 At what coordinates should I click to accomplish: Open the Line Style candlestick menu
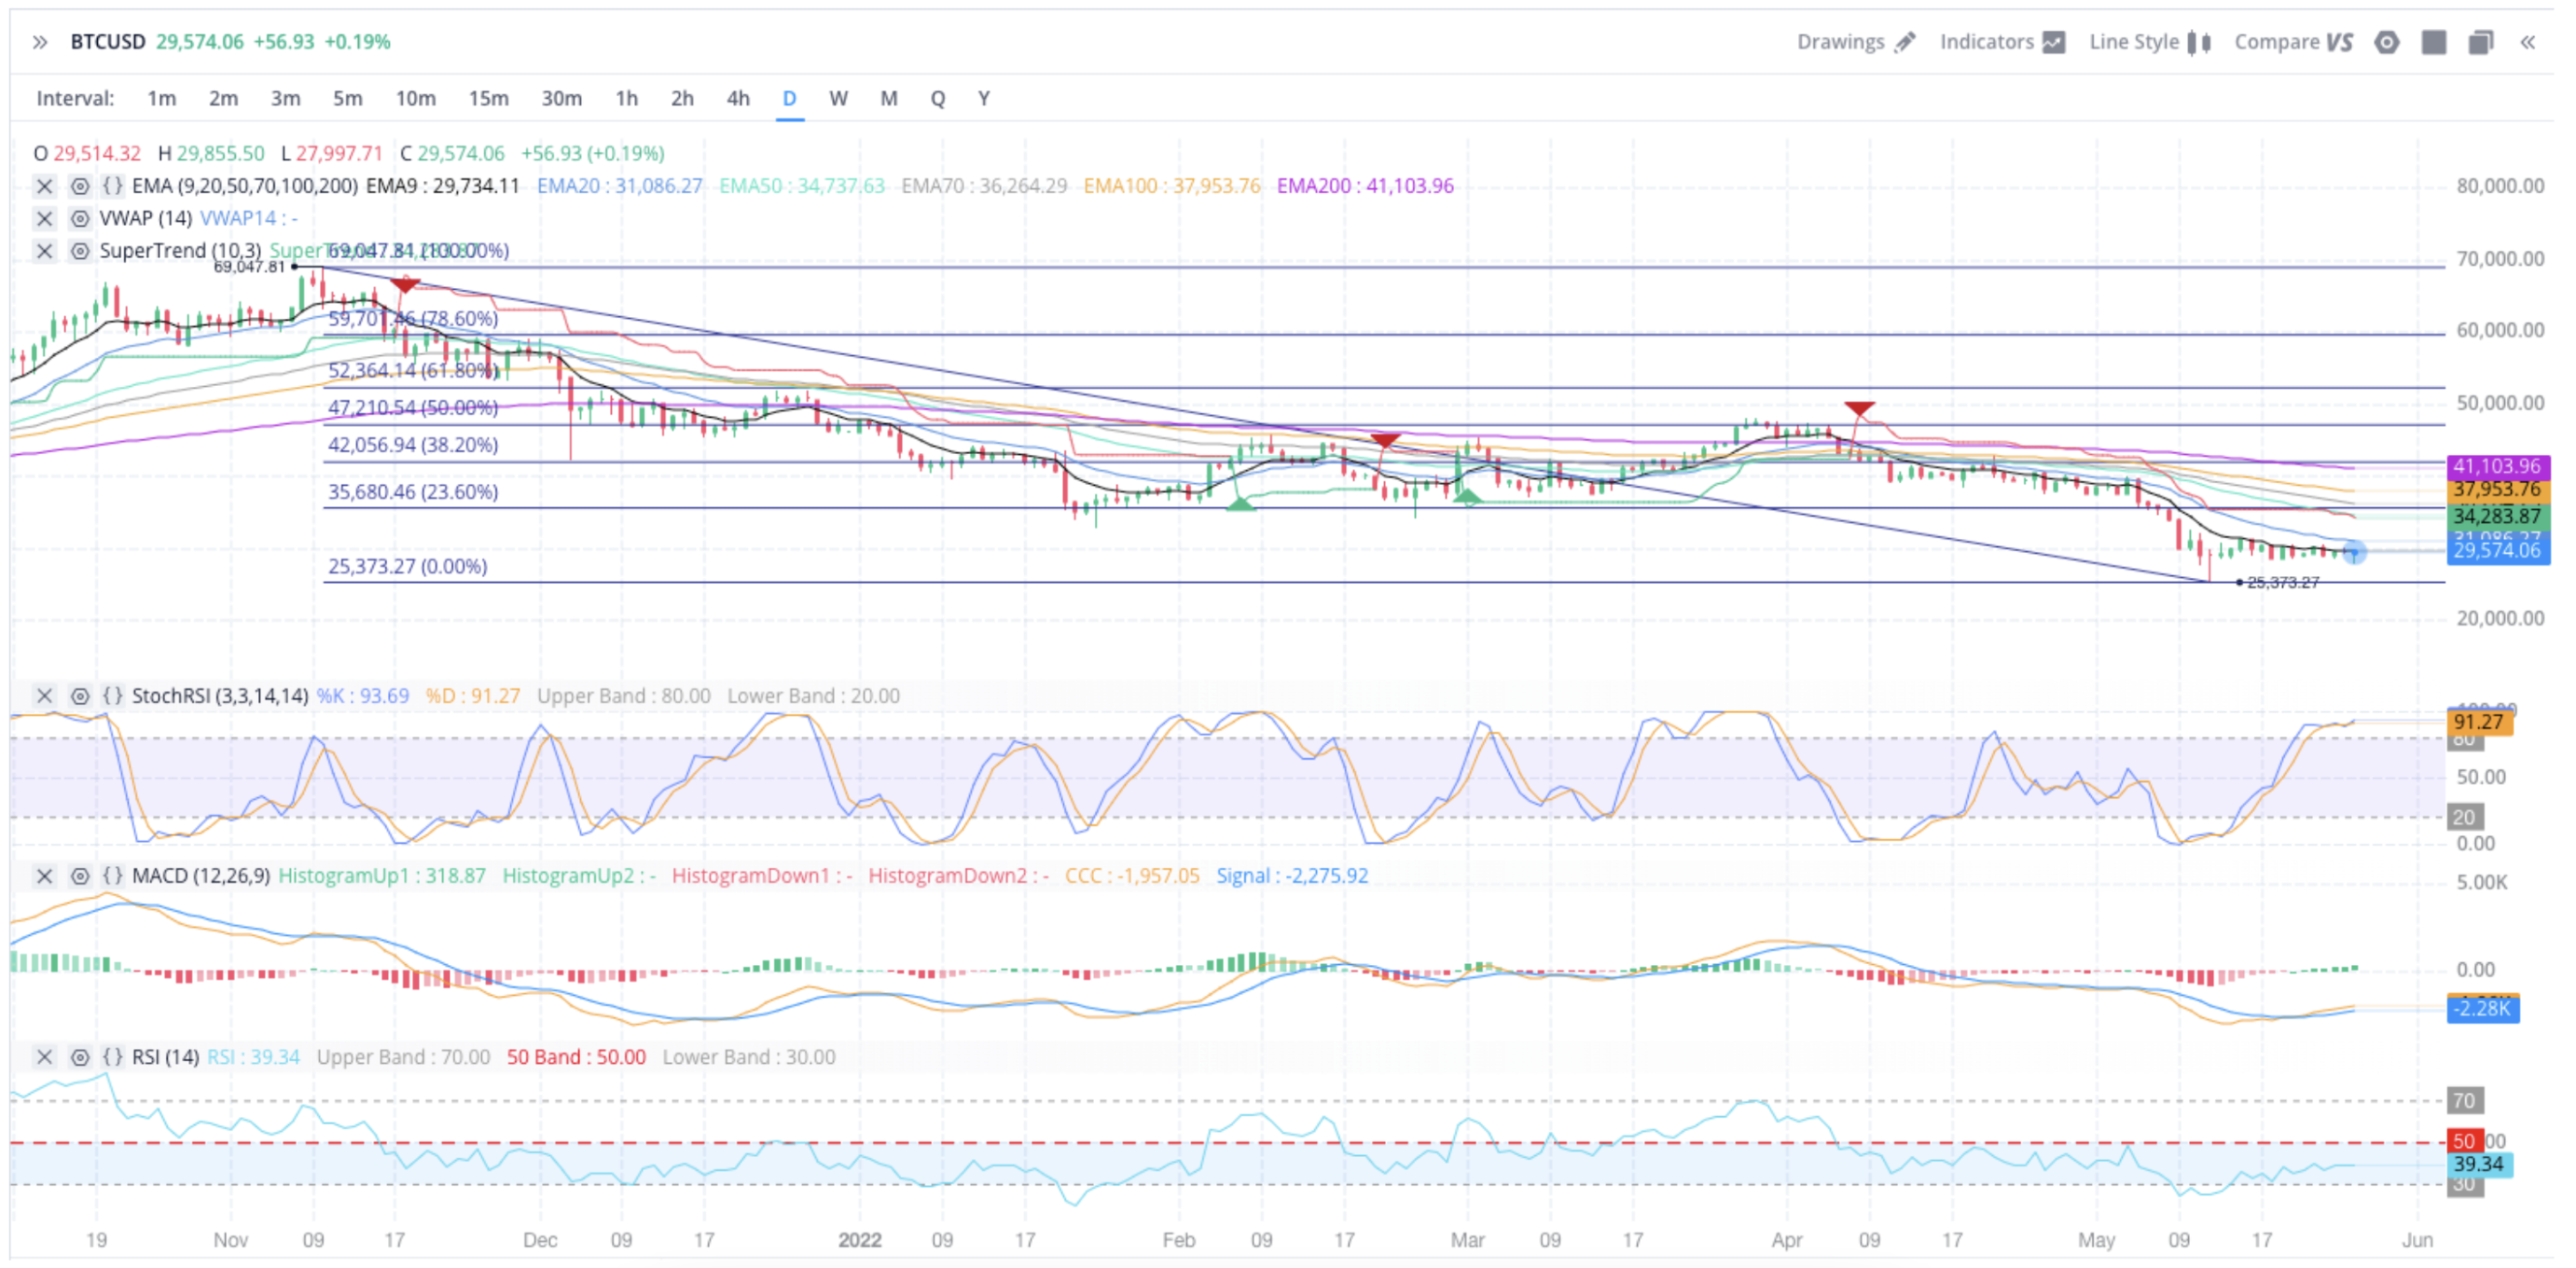point(2150,42)
